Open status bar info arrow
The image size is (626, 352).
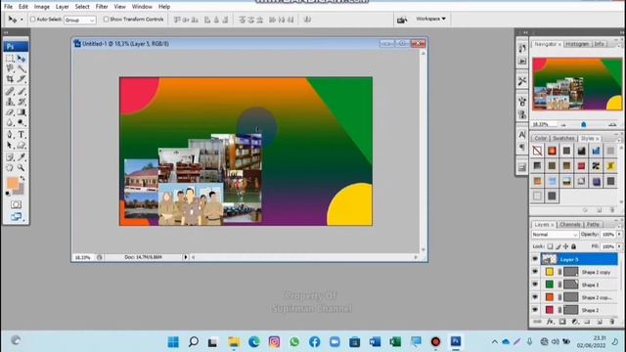185,257
